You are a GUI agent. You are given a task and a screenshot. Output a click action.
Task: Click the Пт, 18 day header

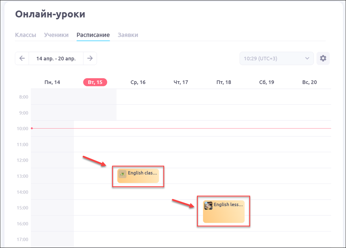coord(224,82)
